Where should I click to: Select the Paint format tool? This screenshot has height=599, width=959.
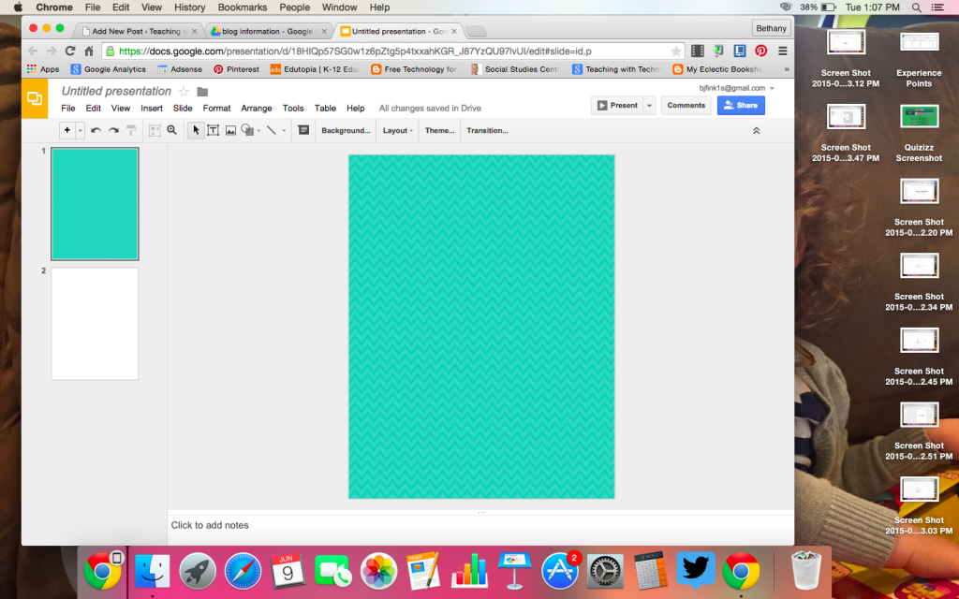[131, 130]
